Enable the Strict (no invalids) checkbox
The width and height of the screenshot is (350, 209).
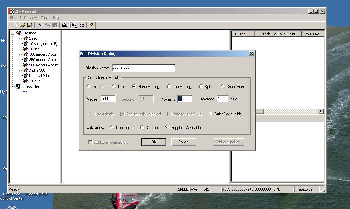point(211,114)
